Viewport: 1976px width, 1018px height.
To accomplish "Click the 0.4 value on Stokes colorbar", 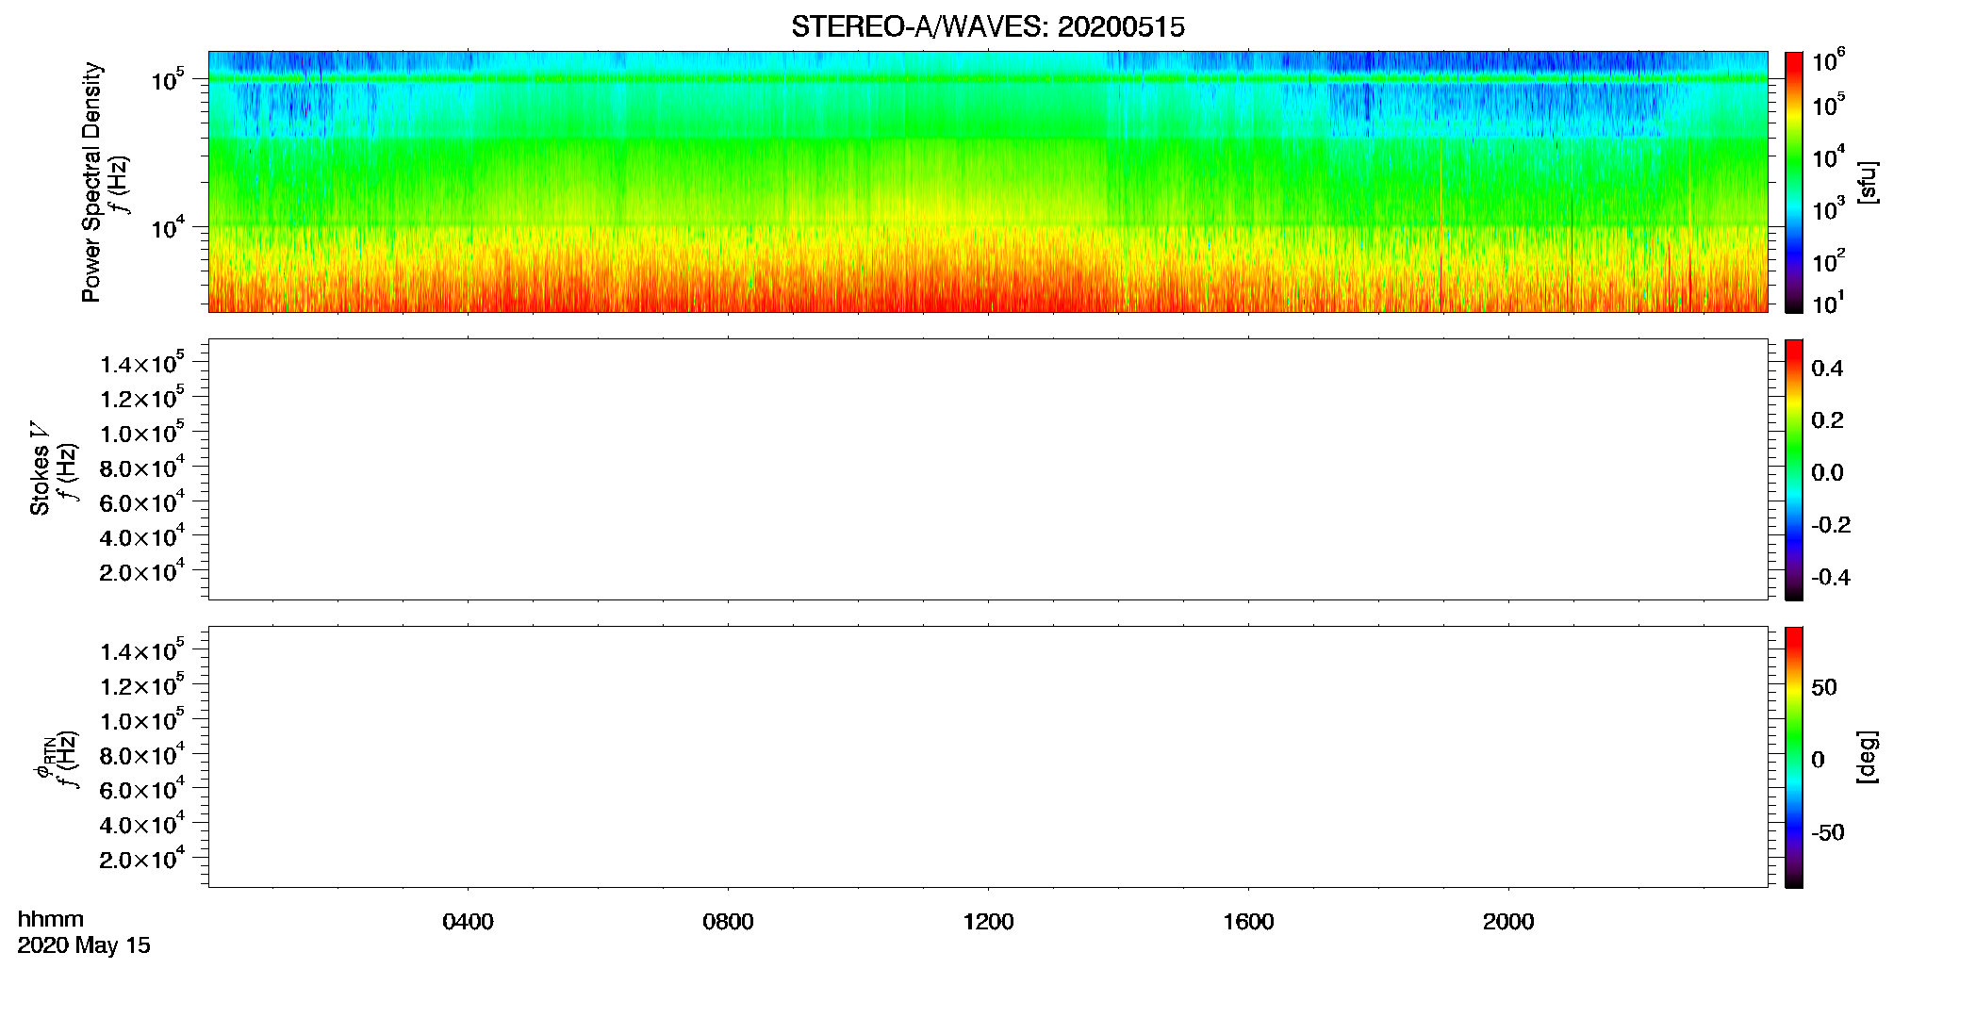I will coord(1827,369).
